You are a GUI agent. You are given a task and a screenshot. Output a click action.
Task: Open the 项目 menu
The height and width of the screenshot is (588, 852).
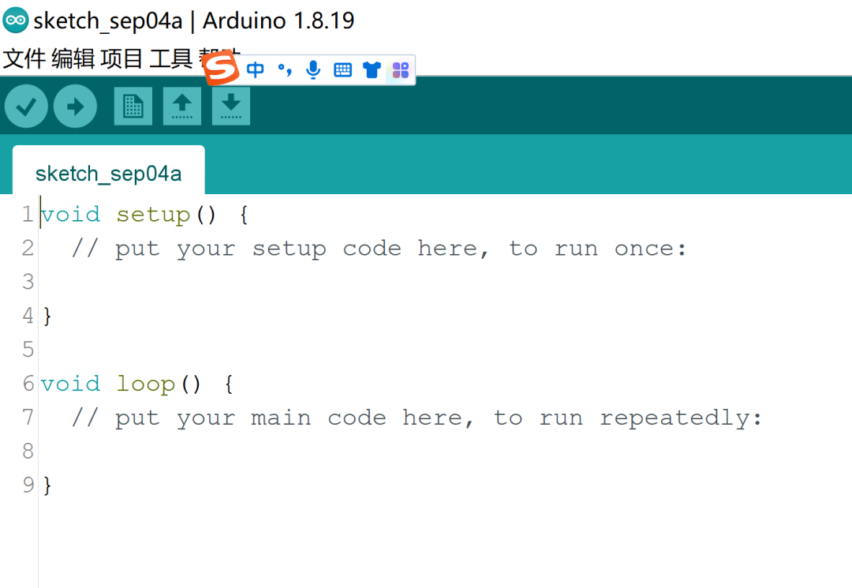coord(121,58)
